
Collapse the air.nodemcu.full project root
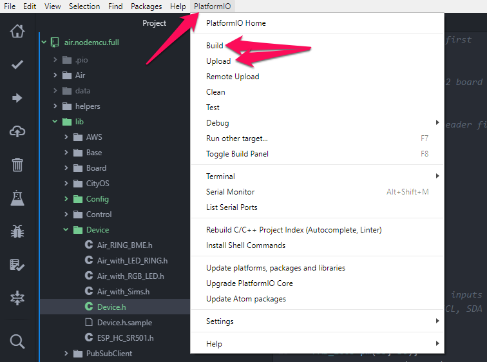point(44,42)
